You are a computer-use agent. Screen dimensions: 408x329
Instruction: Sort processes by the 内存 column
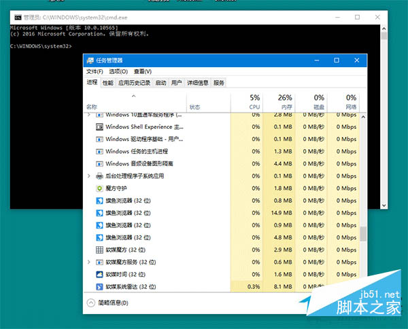point(279,102)
